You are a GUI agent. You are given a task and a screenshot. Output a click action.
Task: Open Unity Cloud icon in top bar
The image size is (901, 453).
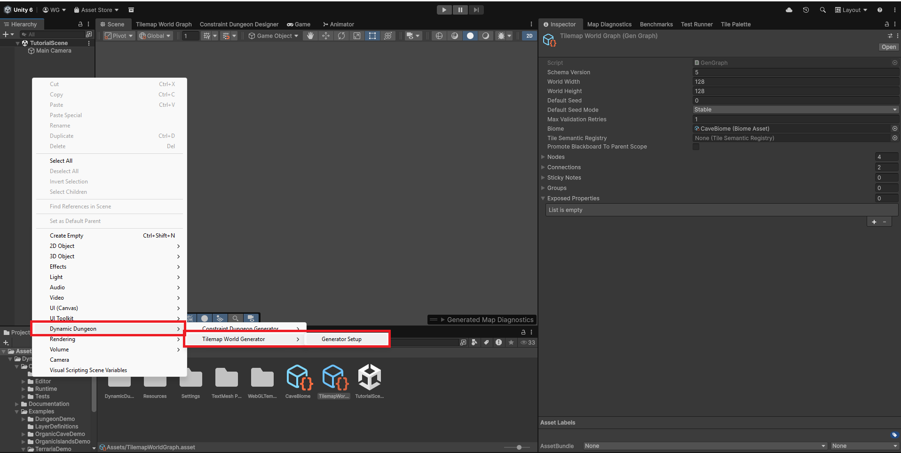pyautogui.click(x=789, y=10)
